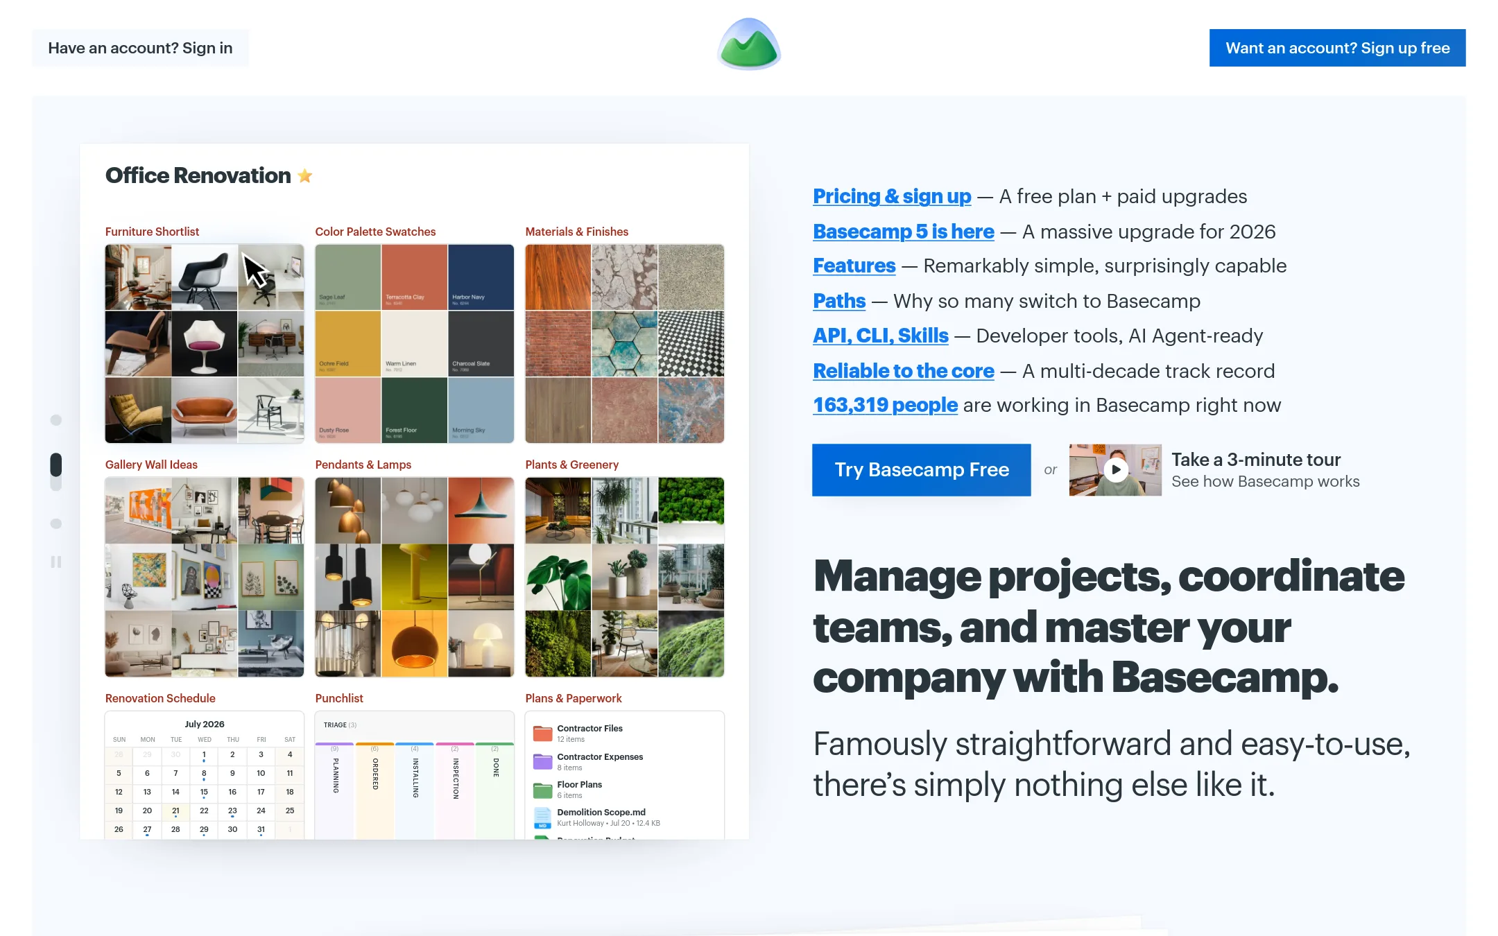The image size is (1498, 936).
Task: Open the Renovation Schedule heading
Action: pos(160,698)
